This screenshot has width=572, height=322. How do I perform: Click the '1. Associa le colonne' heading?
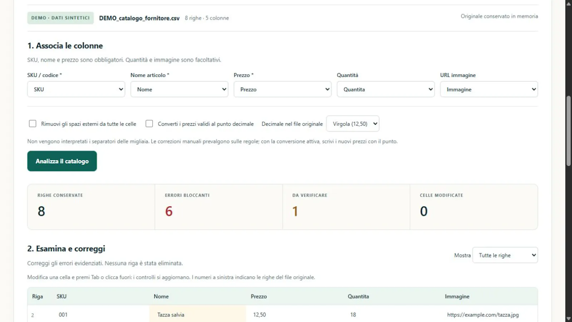[x=65, y=46]
